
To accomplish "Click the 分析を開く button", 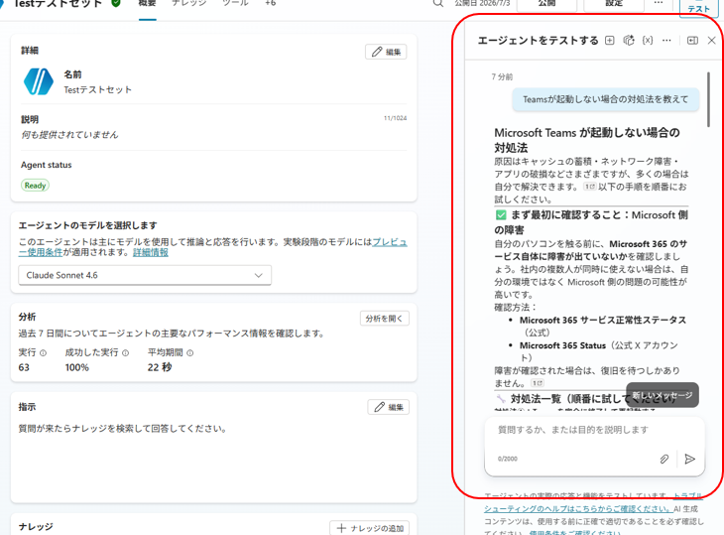I will pyautogui.click(x=384, y=319).
